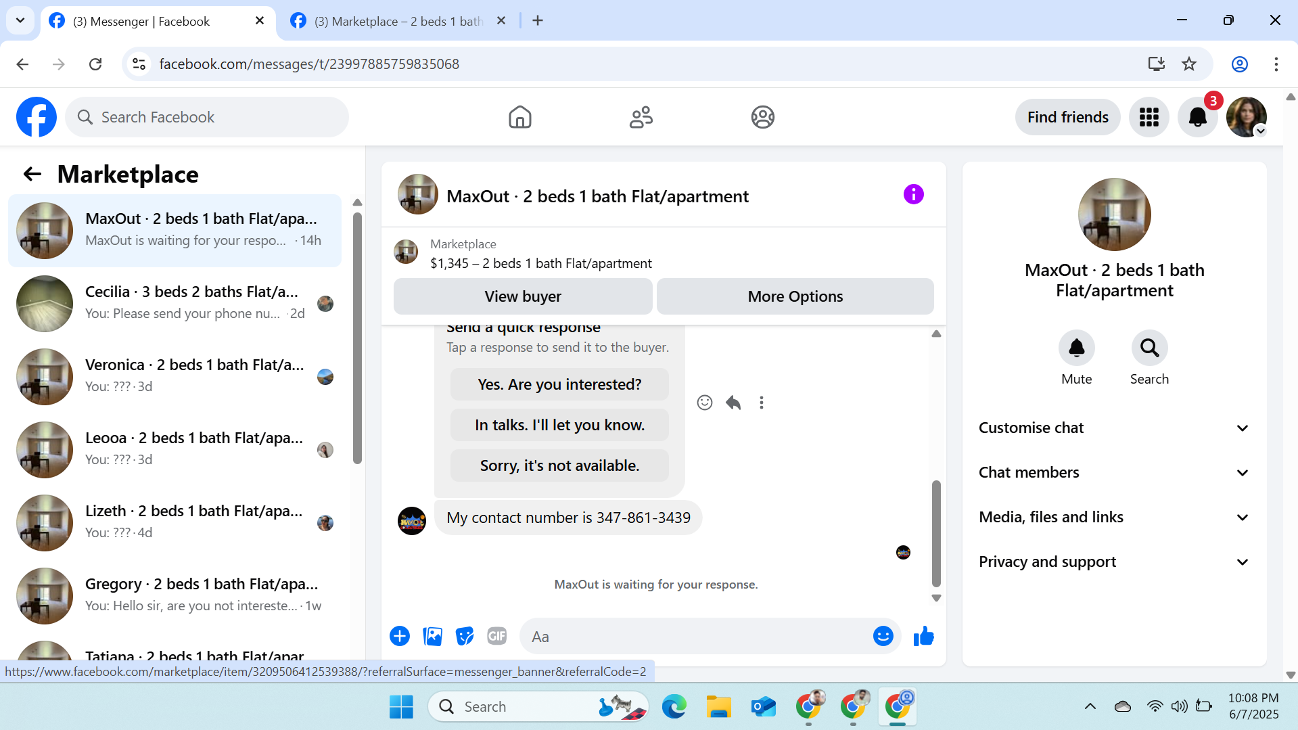Screen dimensions: 1298x730
Task: Send quick reply Sorry, it's not available.
Action: 559,465
